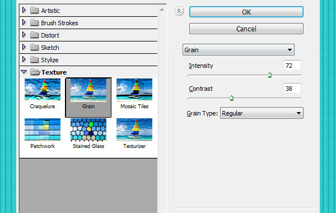Click the Stylize folder label
Viewport: 336px width, 213px height.
(50, 60)
